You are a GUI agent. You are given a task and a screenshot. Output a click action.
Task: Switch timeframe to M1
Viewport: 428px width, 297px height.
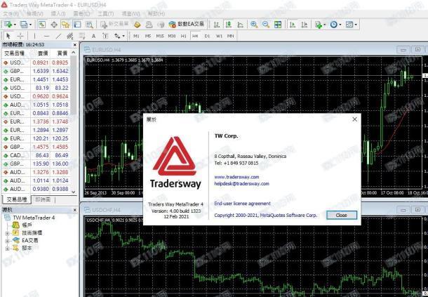136,36
